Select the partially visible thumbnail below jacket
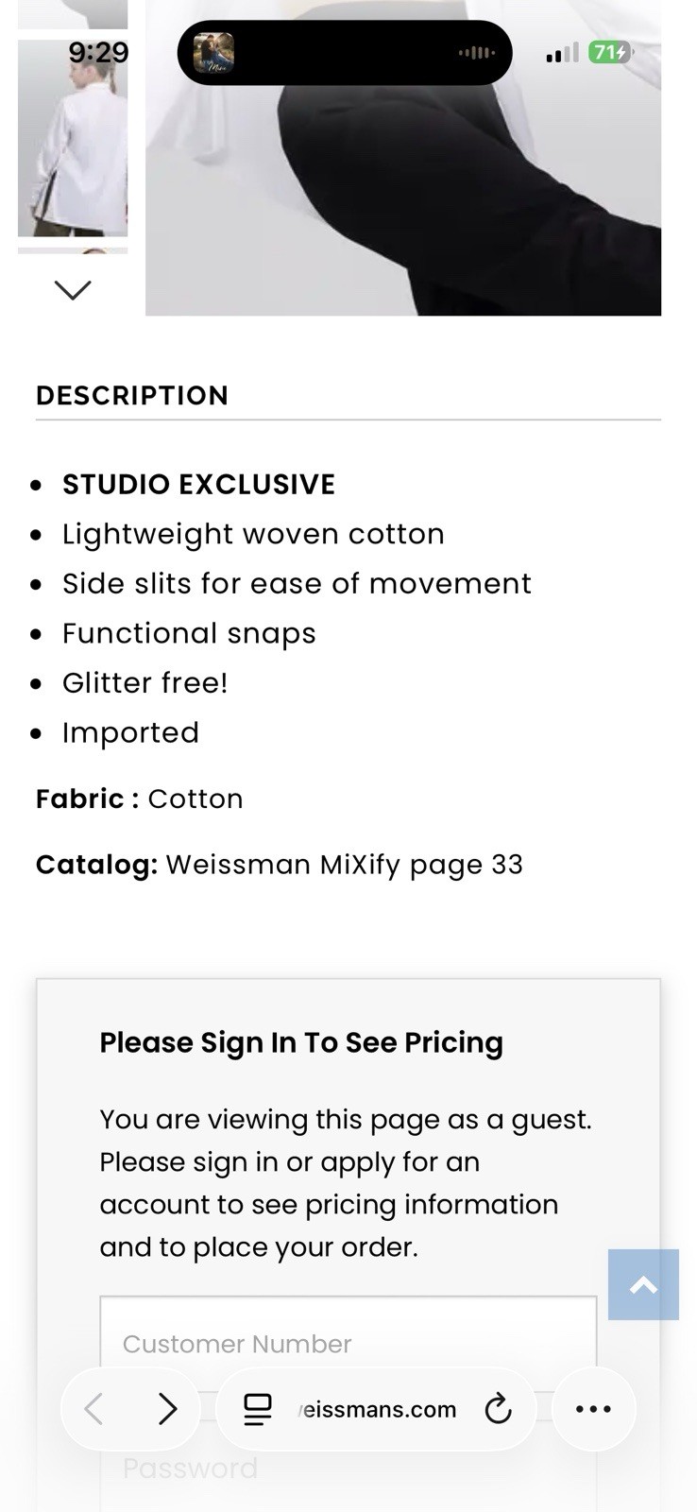 (73, 251)
